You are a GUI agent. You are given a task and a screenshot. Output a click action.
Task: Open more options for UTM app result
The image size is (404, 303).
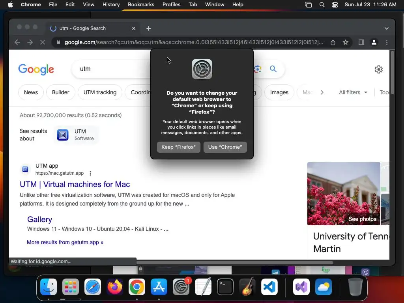tap(90, 173)
